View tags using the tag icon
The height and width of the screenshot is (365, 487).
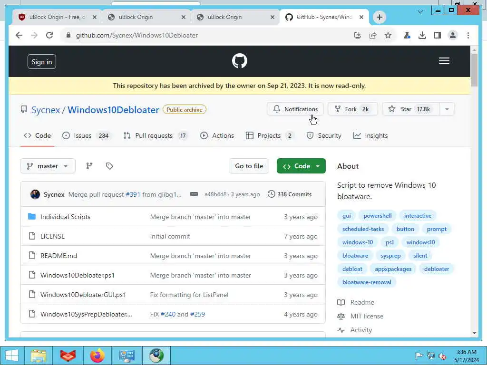pos(109,166)
